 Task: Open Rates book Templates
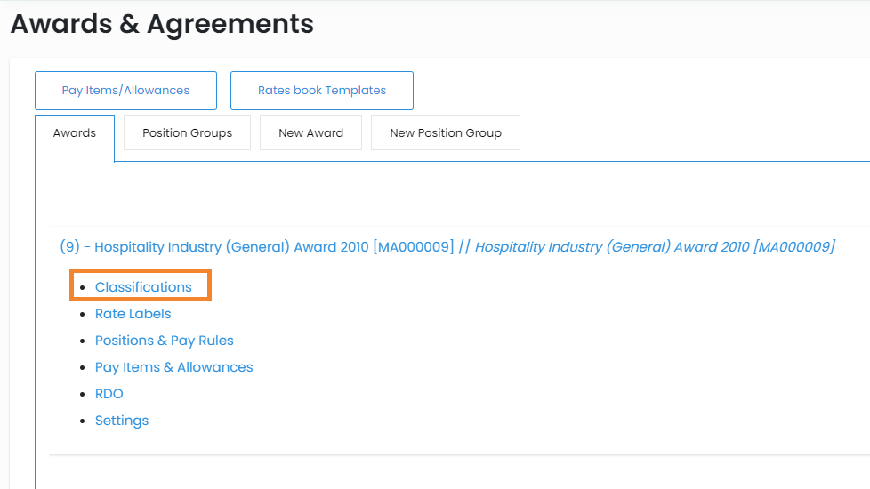click(321, 91)
